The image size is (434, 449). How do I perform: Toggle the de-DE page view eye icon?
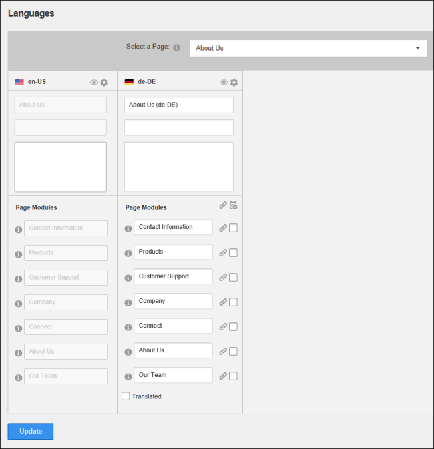[224, 83]
